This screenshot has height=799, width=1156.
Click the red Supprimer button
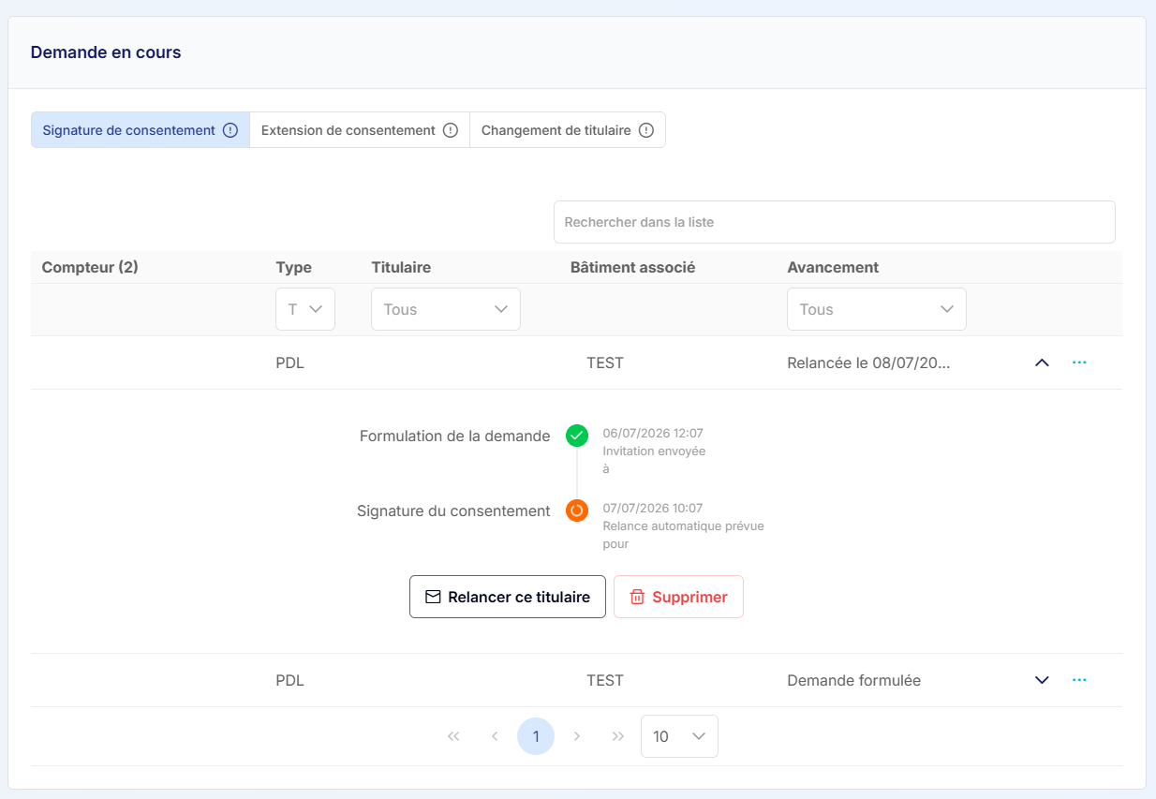[x=678, y=597]
